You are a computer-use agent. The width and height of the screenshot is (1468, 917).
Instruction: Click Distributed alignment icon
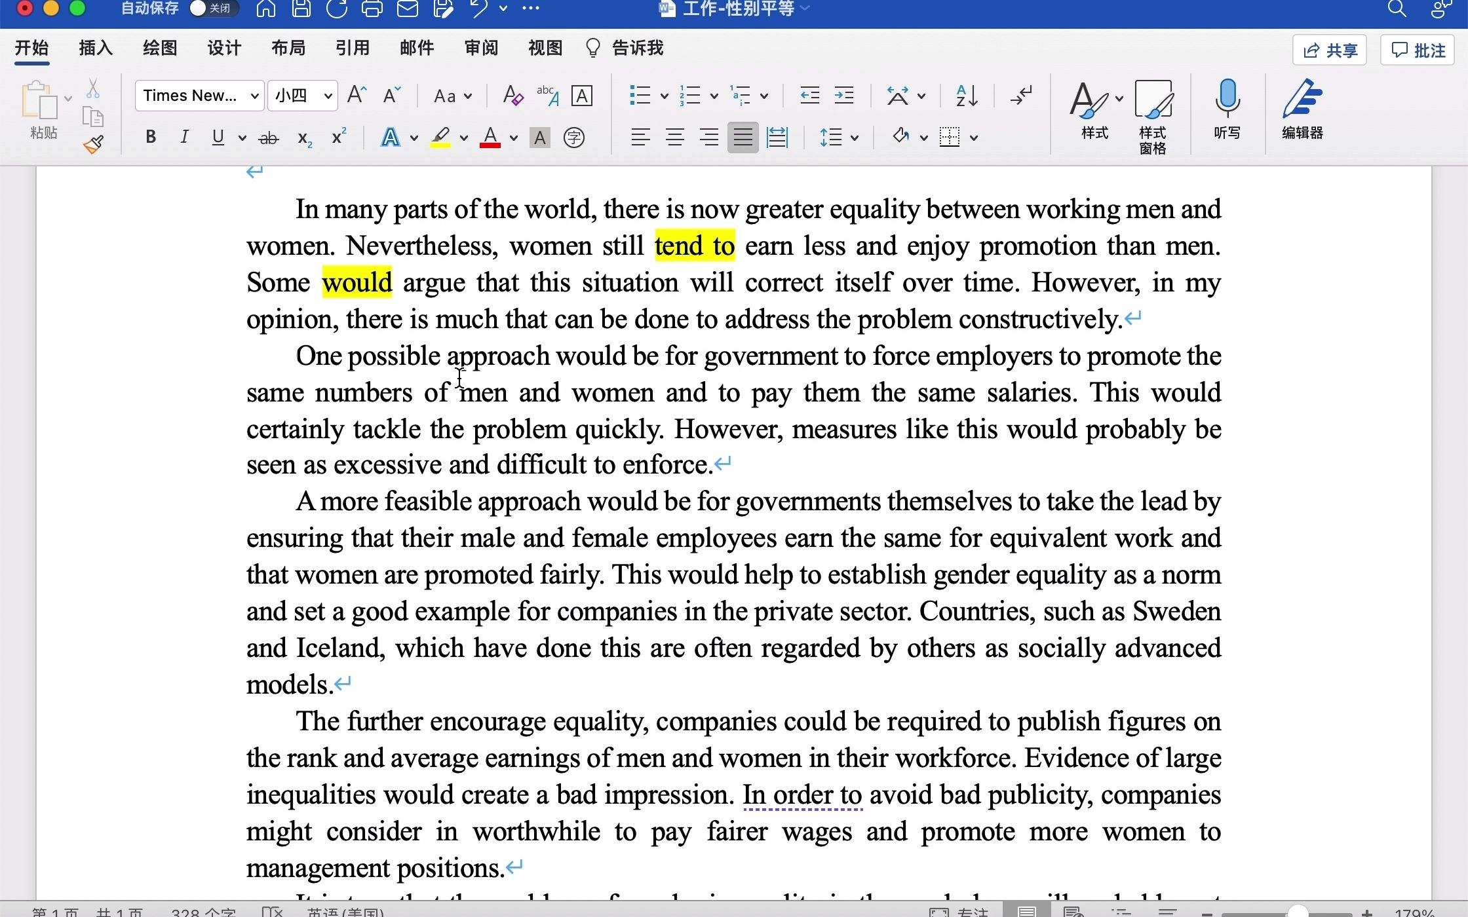pos(777,137)
